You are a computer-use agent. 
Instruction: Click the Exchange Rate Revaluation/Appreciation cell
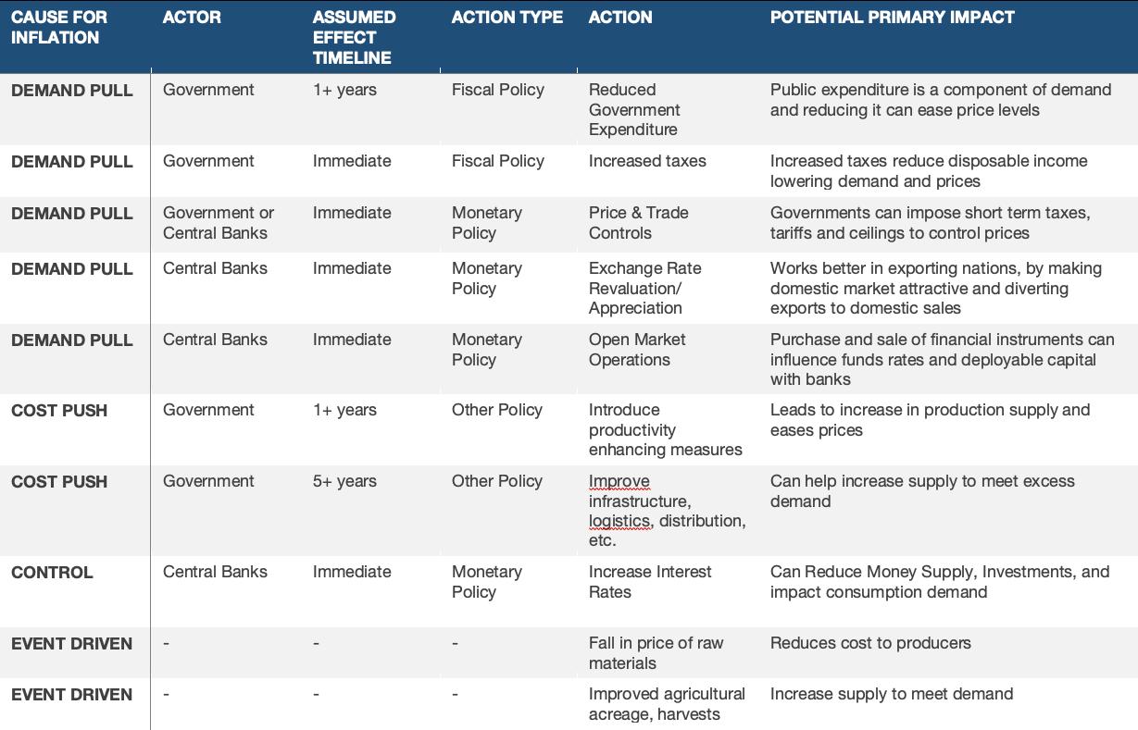pyautogui.click(x=645, y=289)
